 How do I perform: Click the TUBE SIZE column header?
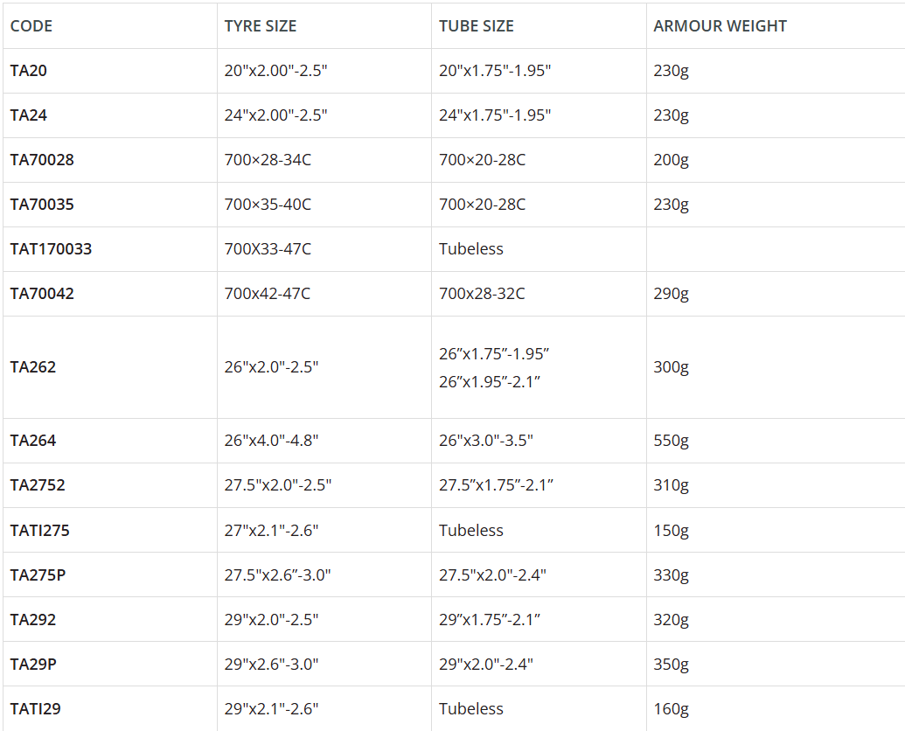click(x=477, y=26)
